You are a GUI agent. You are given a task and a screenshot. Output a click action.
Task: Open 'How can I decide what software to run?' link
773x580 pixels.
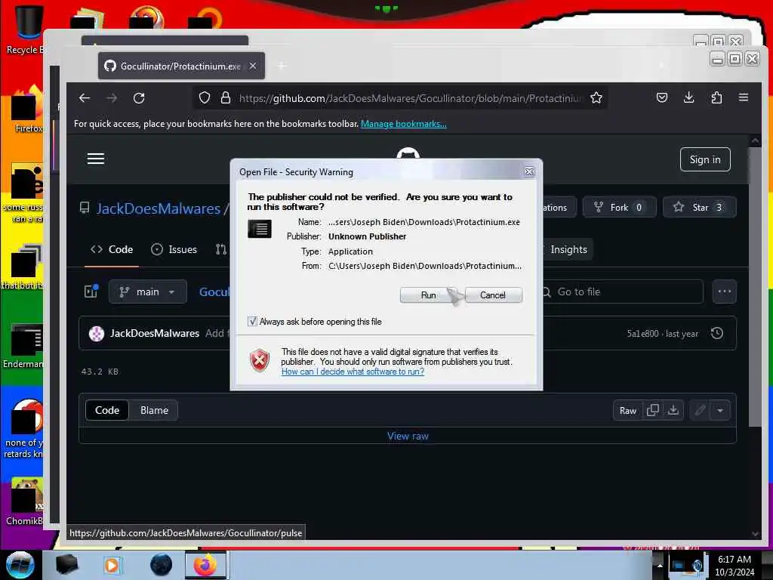pos(353,372)
